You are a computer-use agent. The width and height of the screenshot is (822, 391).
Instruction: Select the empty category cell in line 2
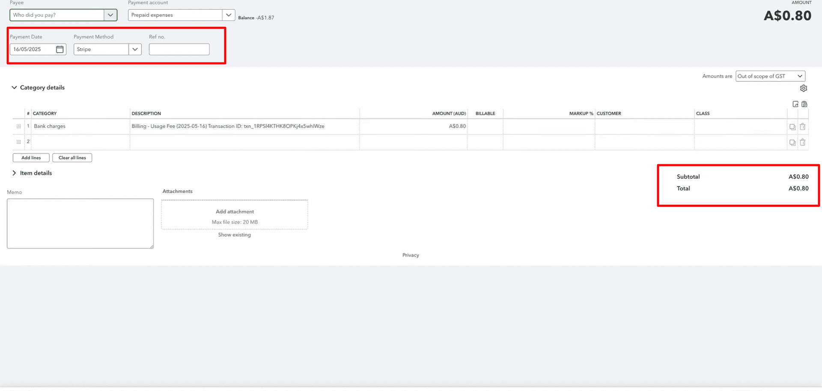tap(81, 142)
